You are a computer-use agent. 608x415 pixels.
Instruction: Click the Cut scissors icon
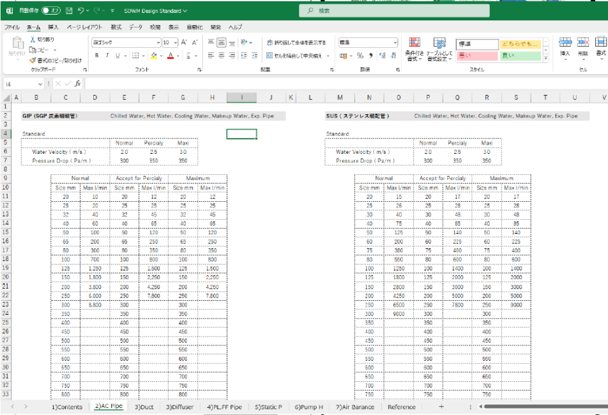(33, 40)
